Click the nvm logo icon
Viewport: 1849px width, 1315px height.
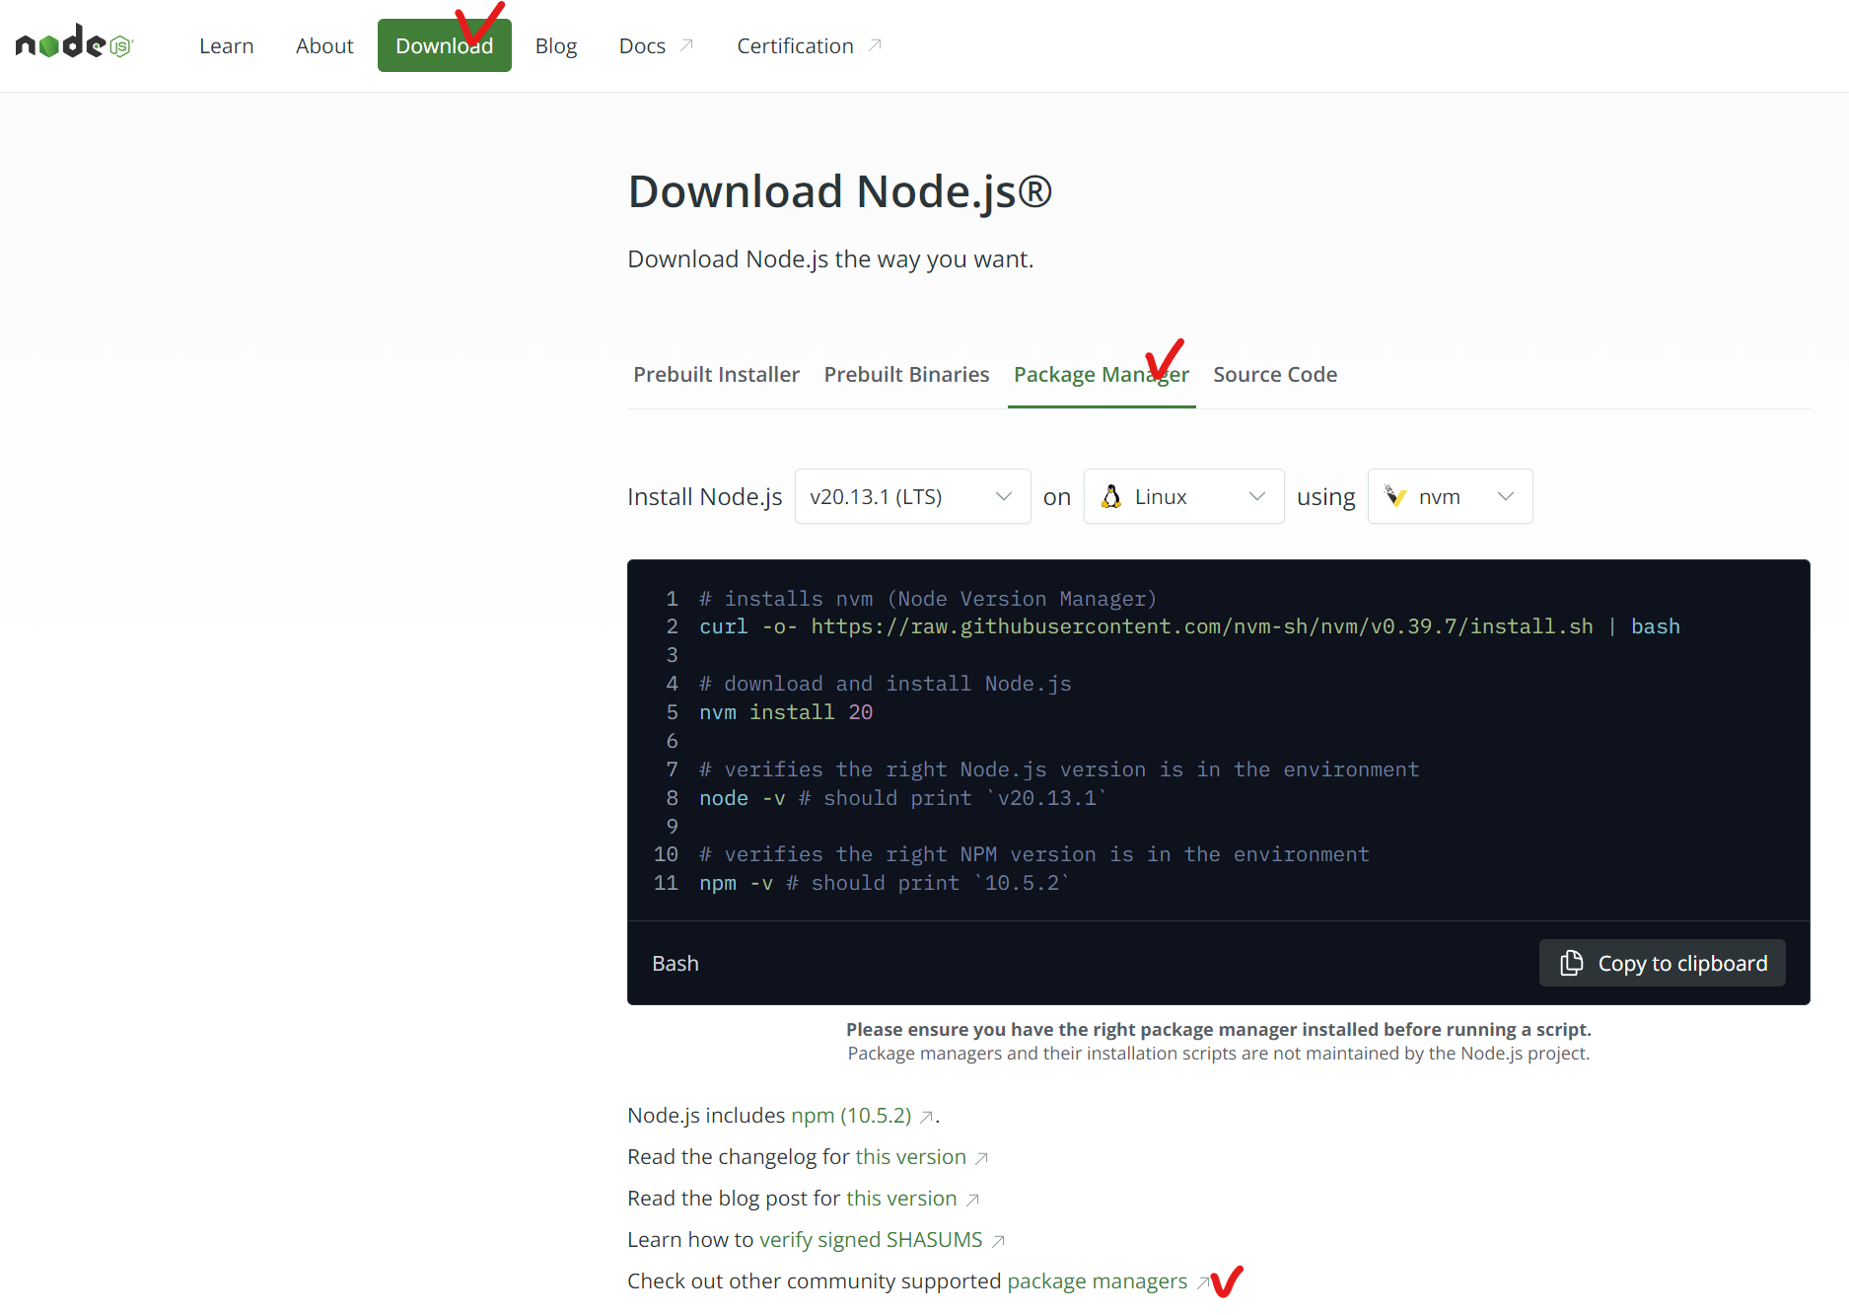coord(1395,496)
